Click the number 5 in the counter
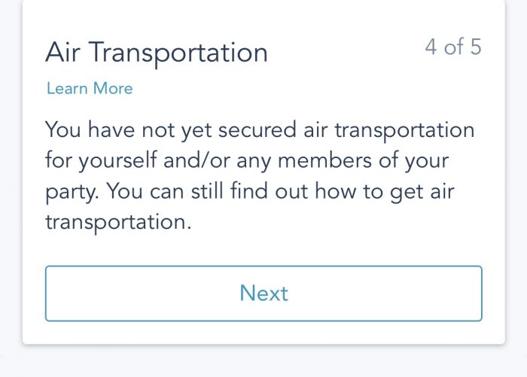Image resolution: width=527 pixels, height=377 pixels. 475,47
